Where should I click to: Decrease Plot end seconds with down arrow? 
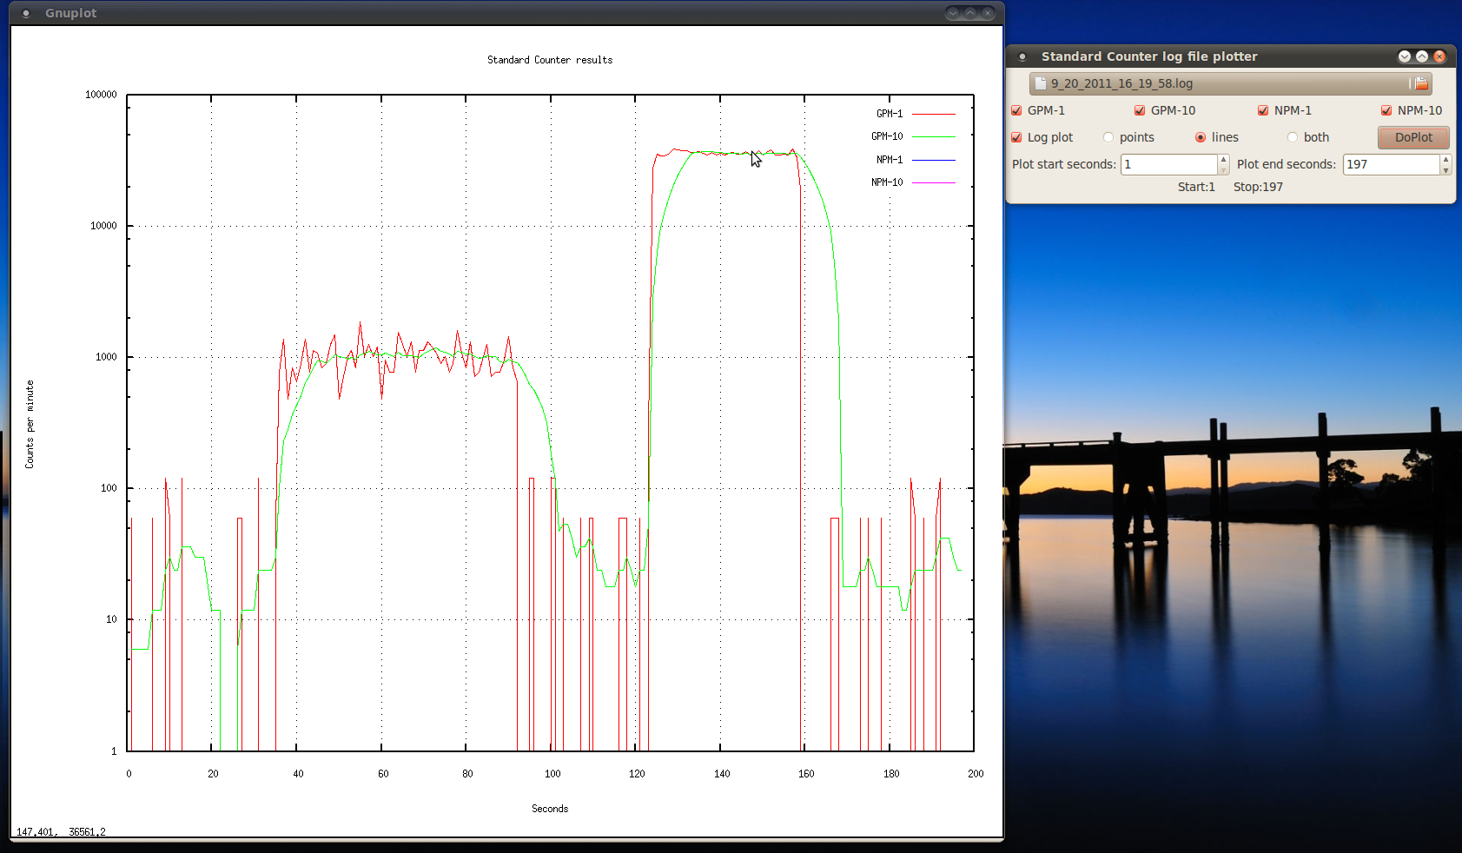click(1445, 169)
